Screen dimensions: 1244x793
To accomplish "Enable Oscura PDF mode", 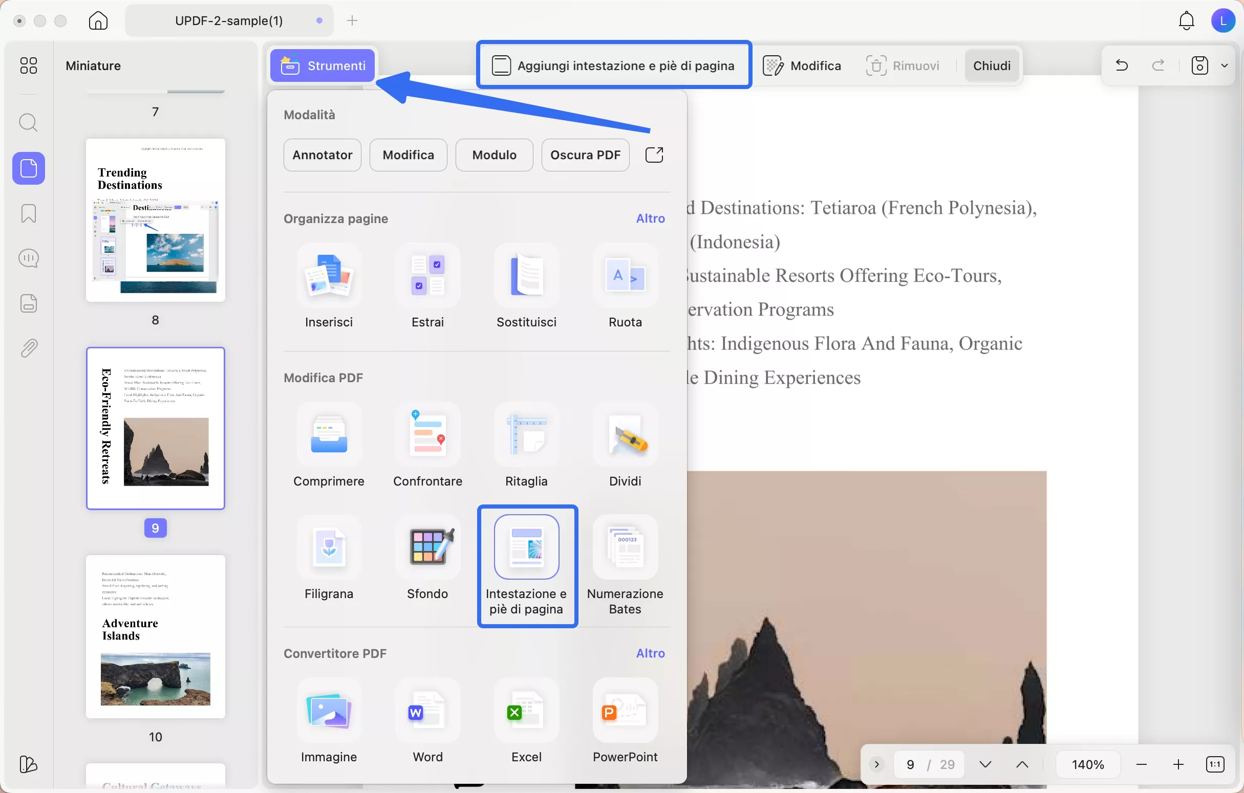I will pos(585,155).
